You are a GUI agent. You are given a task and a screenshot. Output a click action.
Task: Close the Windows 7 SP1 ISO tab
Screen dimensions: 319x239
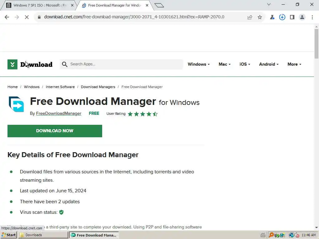[x=72, y=6]
